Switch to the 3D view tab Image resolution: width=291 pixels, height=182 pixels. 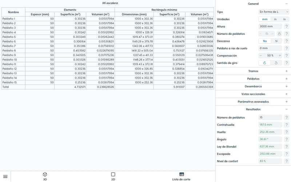(x=45, y=177)
